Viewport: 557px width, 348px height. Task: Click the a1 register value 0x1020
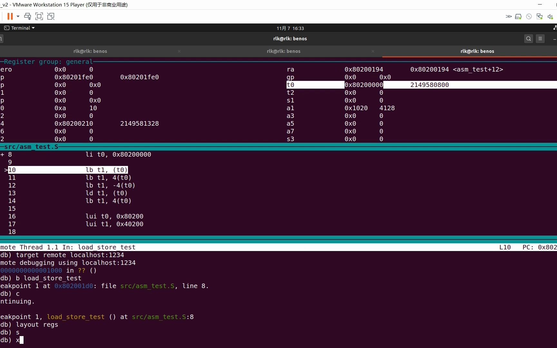pyautogui.click(x=356, y=108)
